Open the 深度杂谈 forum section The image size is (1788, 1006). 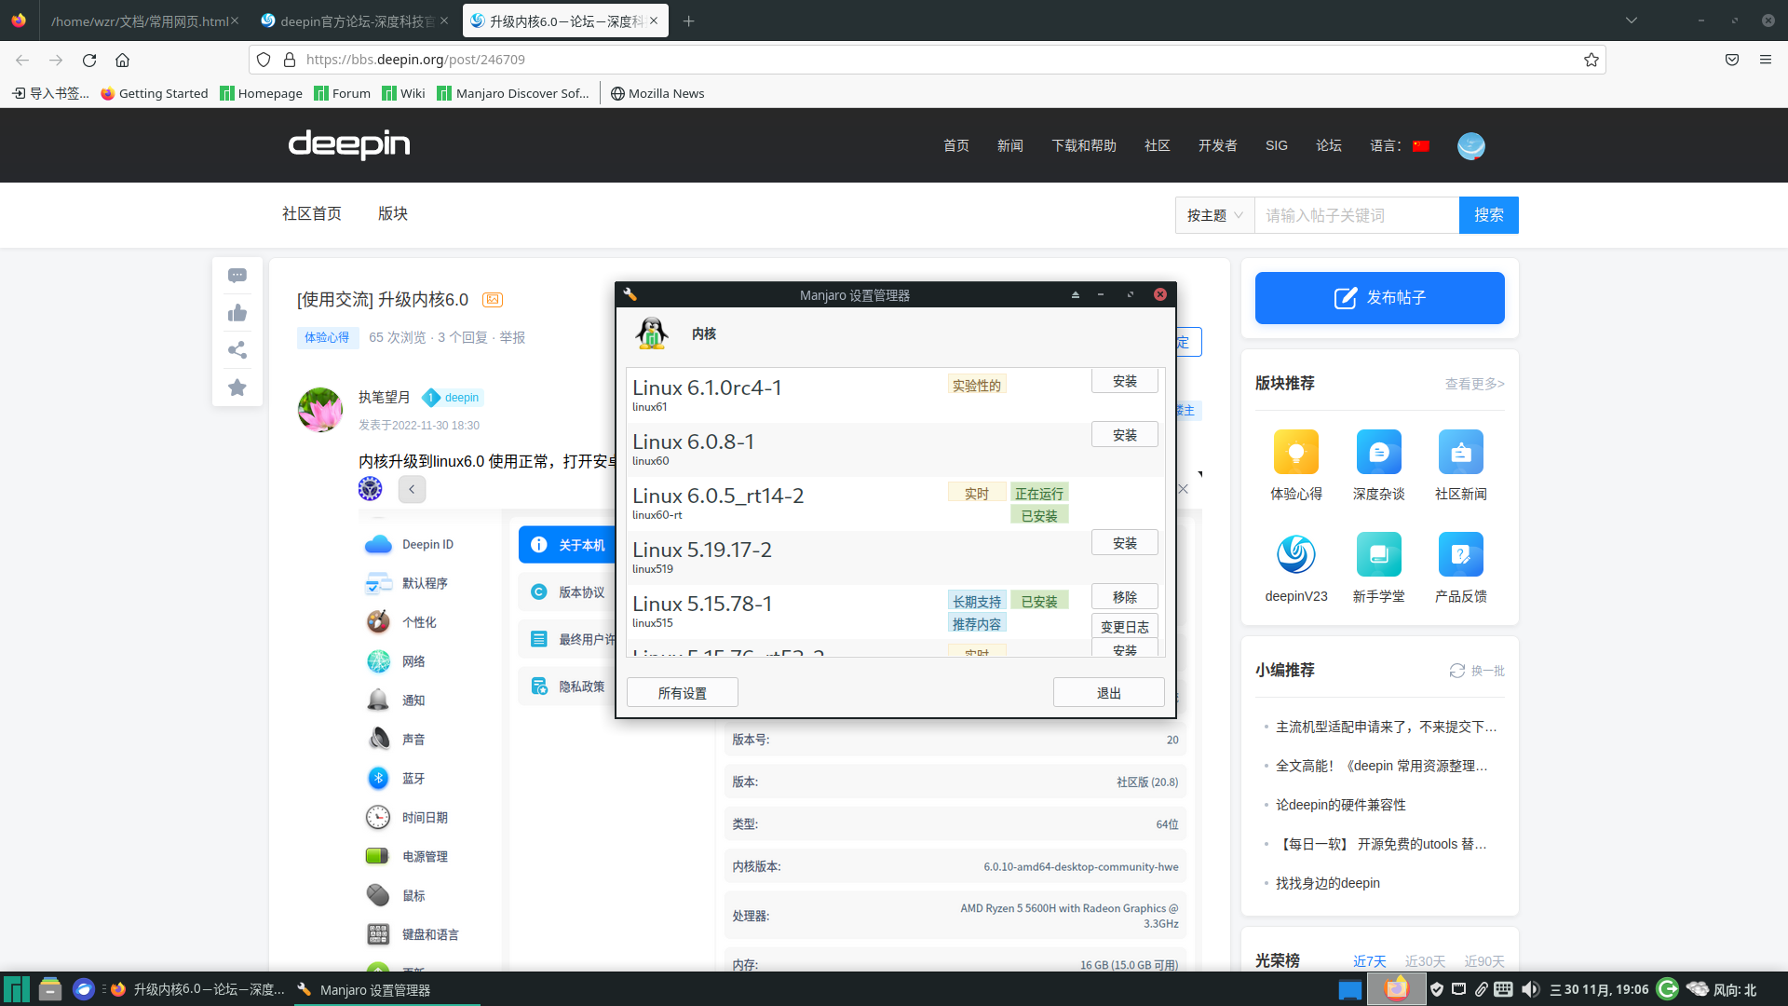pyautogui.click(x=1378, y=452)
